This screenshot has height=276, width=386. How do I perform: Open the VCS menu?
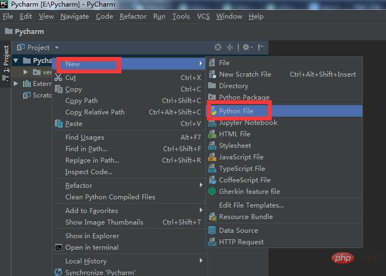pyautogui.click(x=203, y=16)
